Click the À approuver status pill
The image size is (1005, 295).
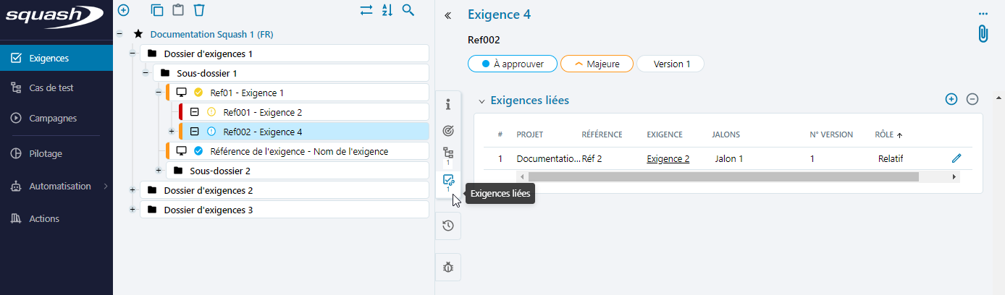(512, 64)
